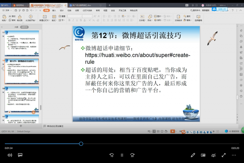Click the 剪切 cut button
This screenshot has height=163, width=244.
point(12,16)
